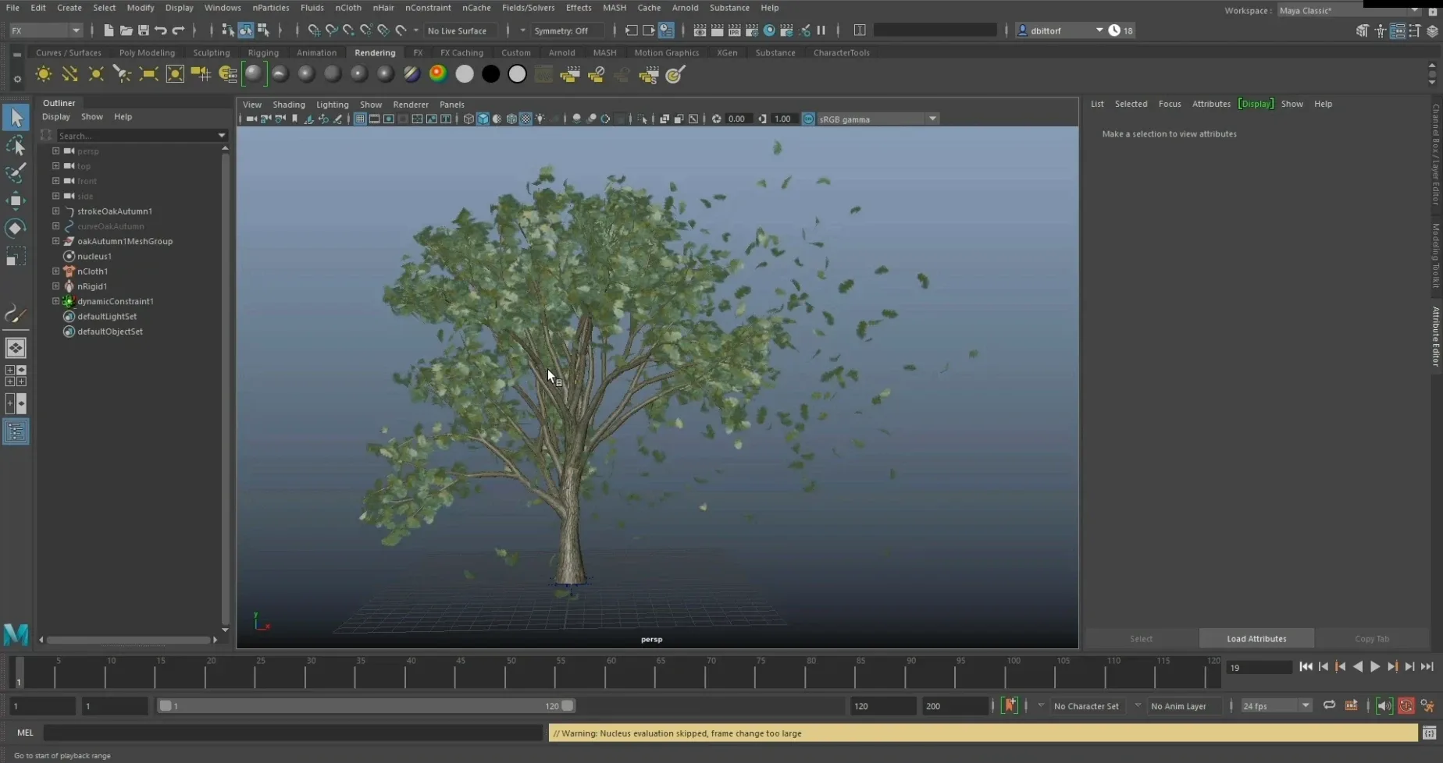Click the Load Attributes button
Screen dimensions: 1443x763
click(1256, 639)
